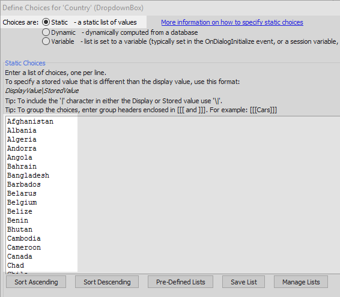This screenshot has width=340, height=297.
Task: Click the Sort Descending button
Action: 107,282
